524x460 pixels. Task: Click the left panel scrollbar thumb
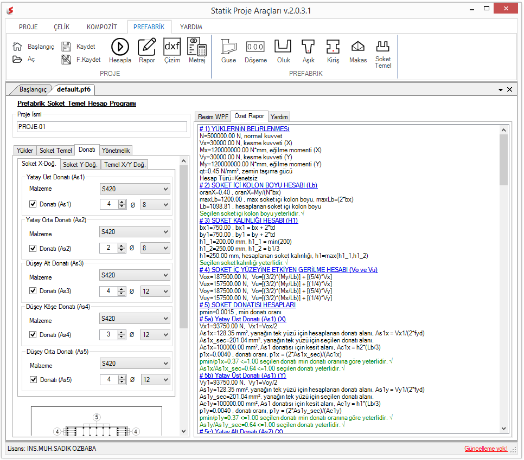click(183, 247)
